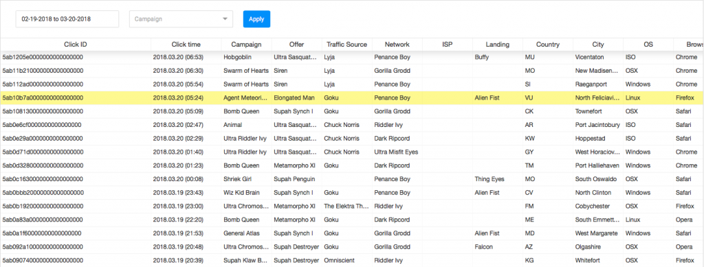This screenshot has width=704, height=267.
Task: Click the North Clinton city cell
Action: (593, 193)
